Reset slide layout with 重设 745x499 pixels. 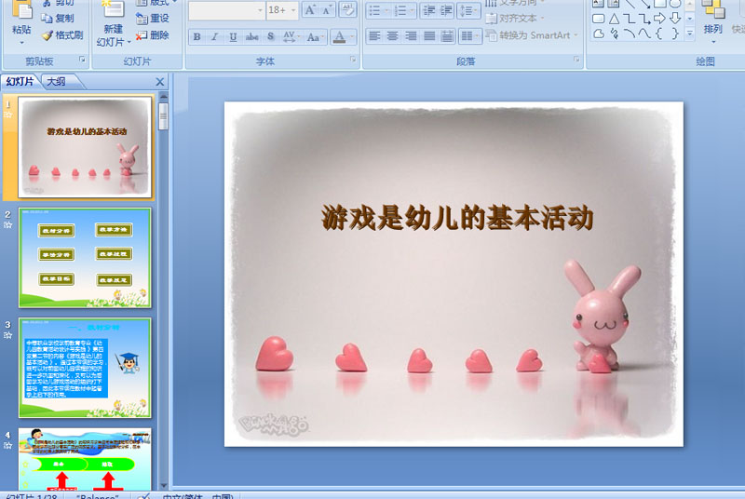(x=142, y=18)
